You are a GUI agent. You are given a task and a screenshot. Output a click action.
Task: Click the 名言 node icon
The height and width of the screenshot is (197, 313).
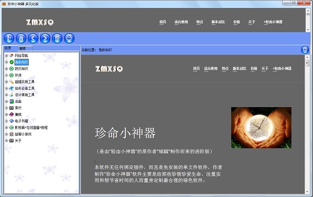pyautogui.click(x=11, y=101)
